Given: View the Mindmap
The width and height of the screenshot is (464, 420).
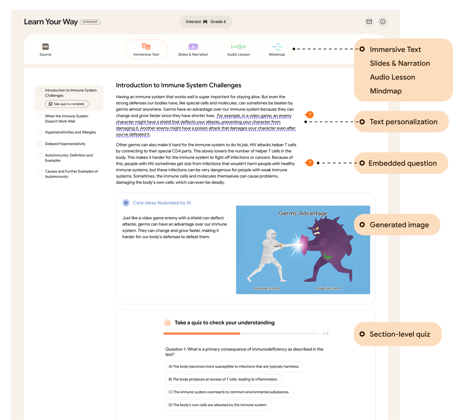Looking at the screenshot, I should coord(277,49).
